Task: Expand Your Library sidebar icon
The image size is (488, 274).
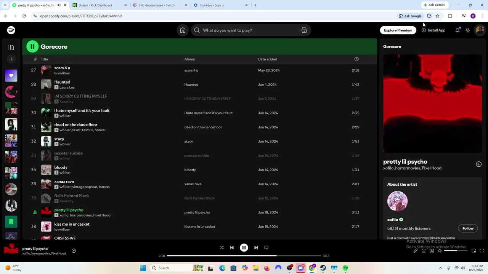Action: tap(11, 48)
